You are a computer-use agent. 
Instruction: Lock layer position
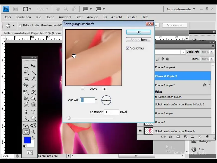[162, 59]
